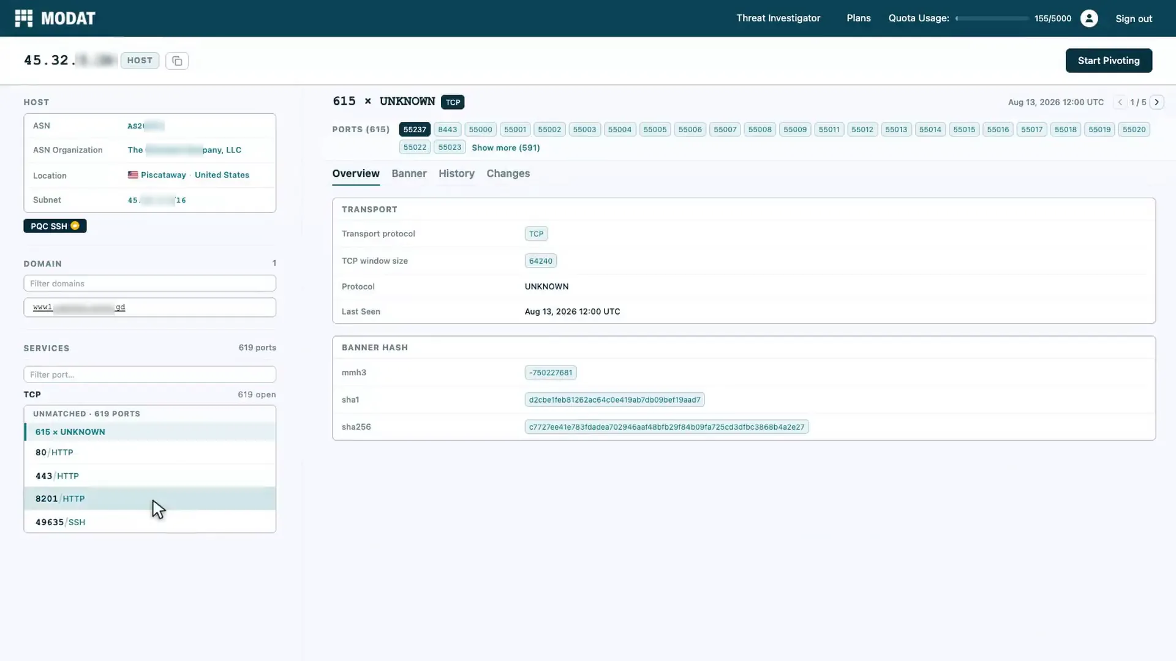Switch to the Changes tab
Screen dimensions: 1176x661
[x=508, y=174]
